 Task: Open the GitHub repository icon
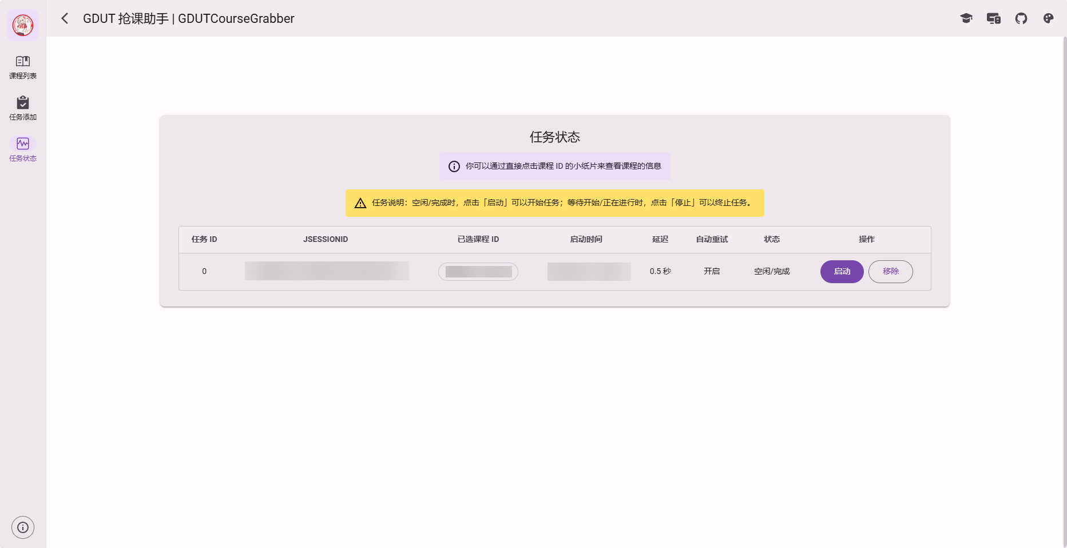(1021, 18)
